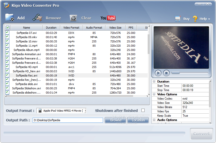This screenshot has width=216, height=143.
Task: Change the Video Fps value 25
Action: 195,111
